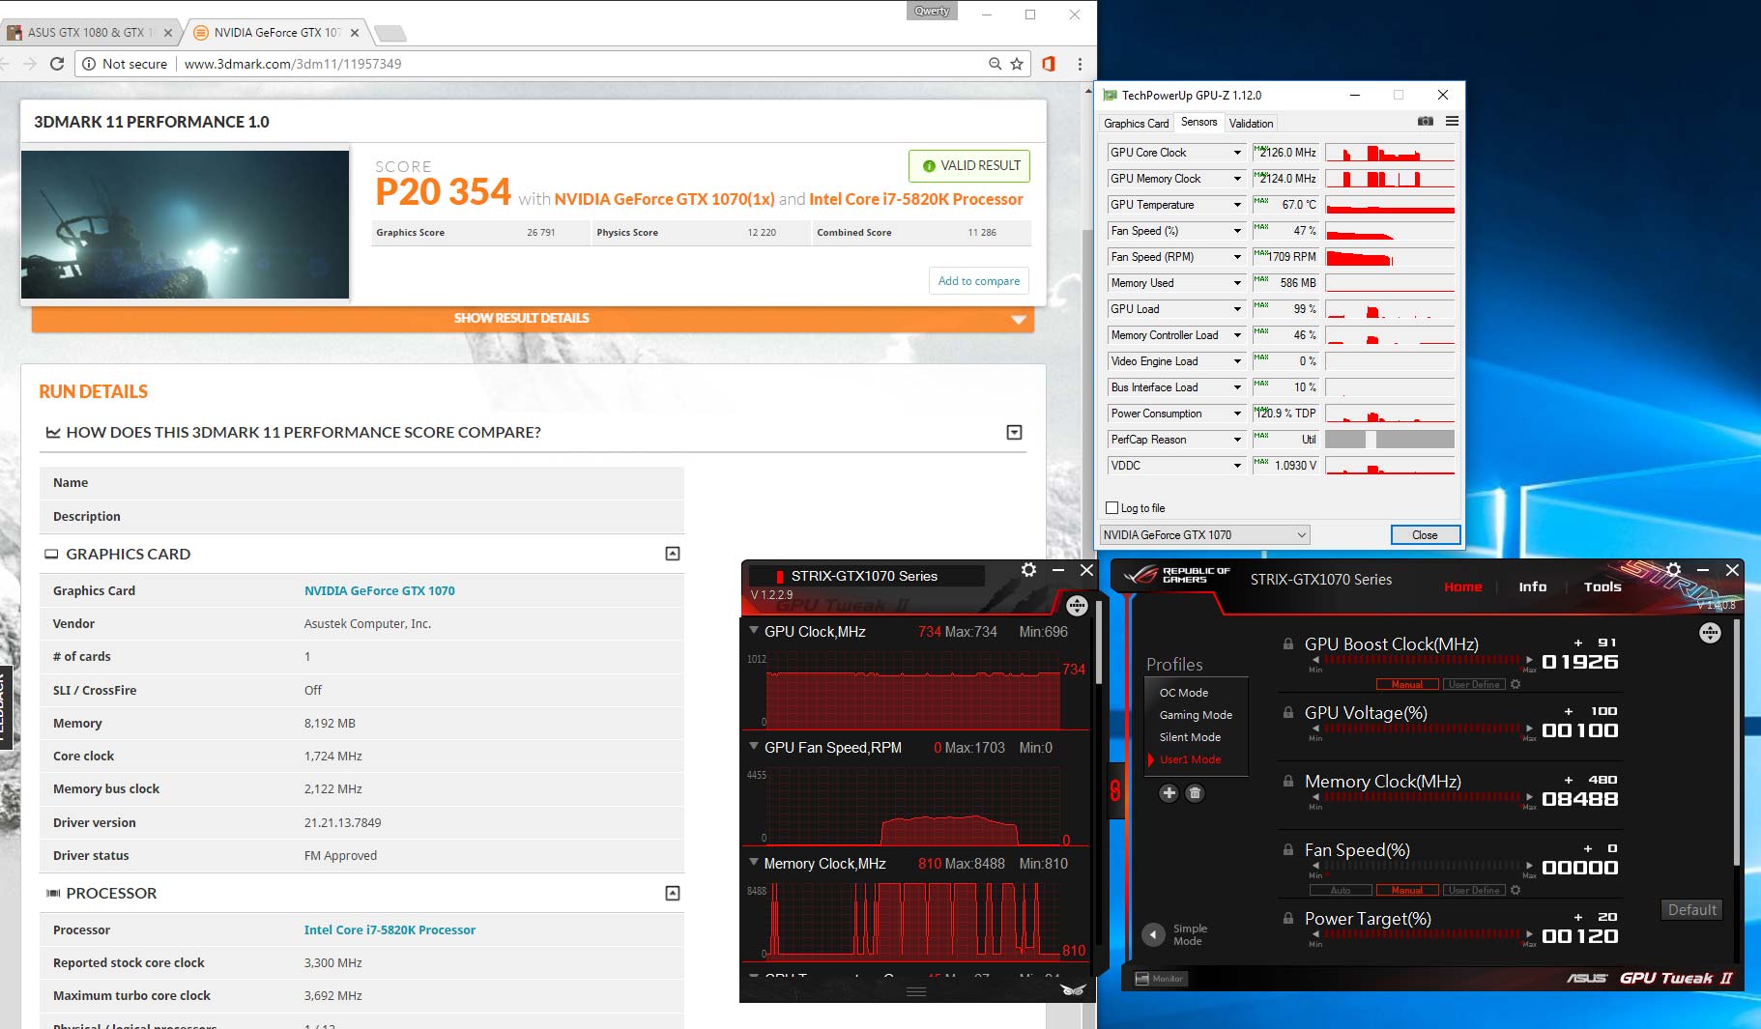The width and height of the screenshot is (1761, 1029).
Task: Select Auto mode for Fan Speed
Action: tap(1341, 890)
